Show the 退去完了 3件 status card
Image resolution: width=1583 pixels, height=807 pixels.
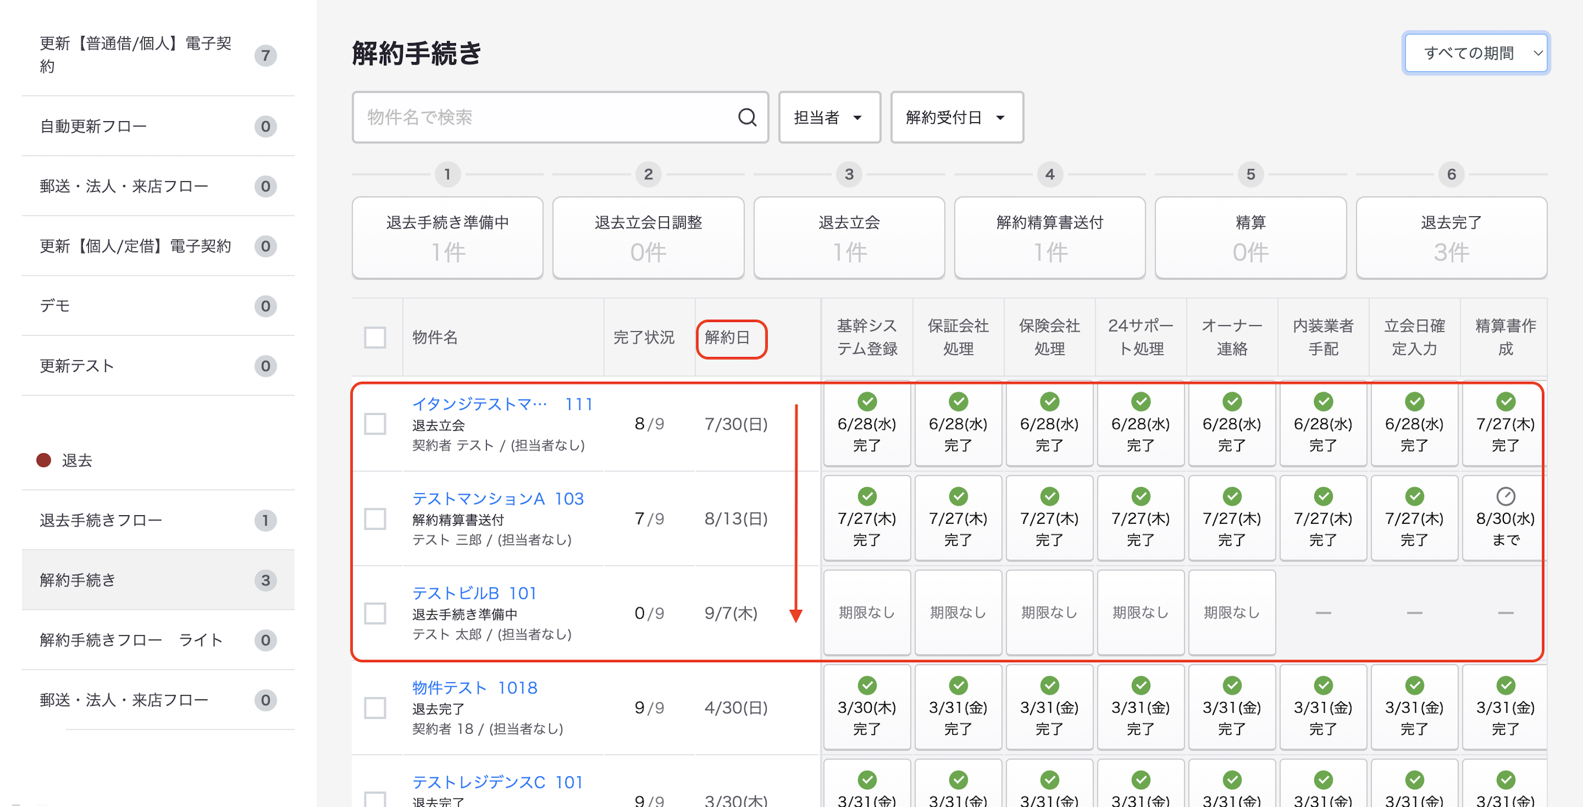tap(1452, 238)
